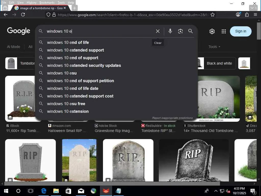Open a new browser tab
Screen dimensions: 261x196
(75, 8)
